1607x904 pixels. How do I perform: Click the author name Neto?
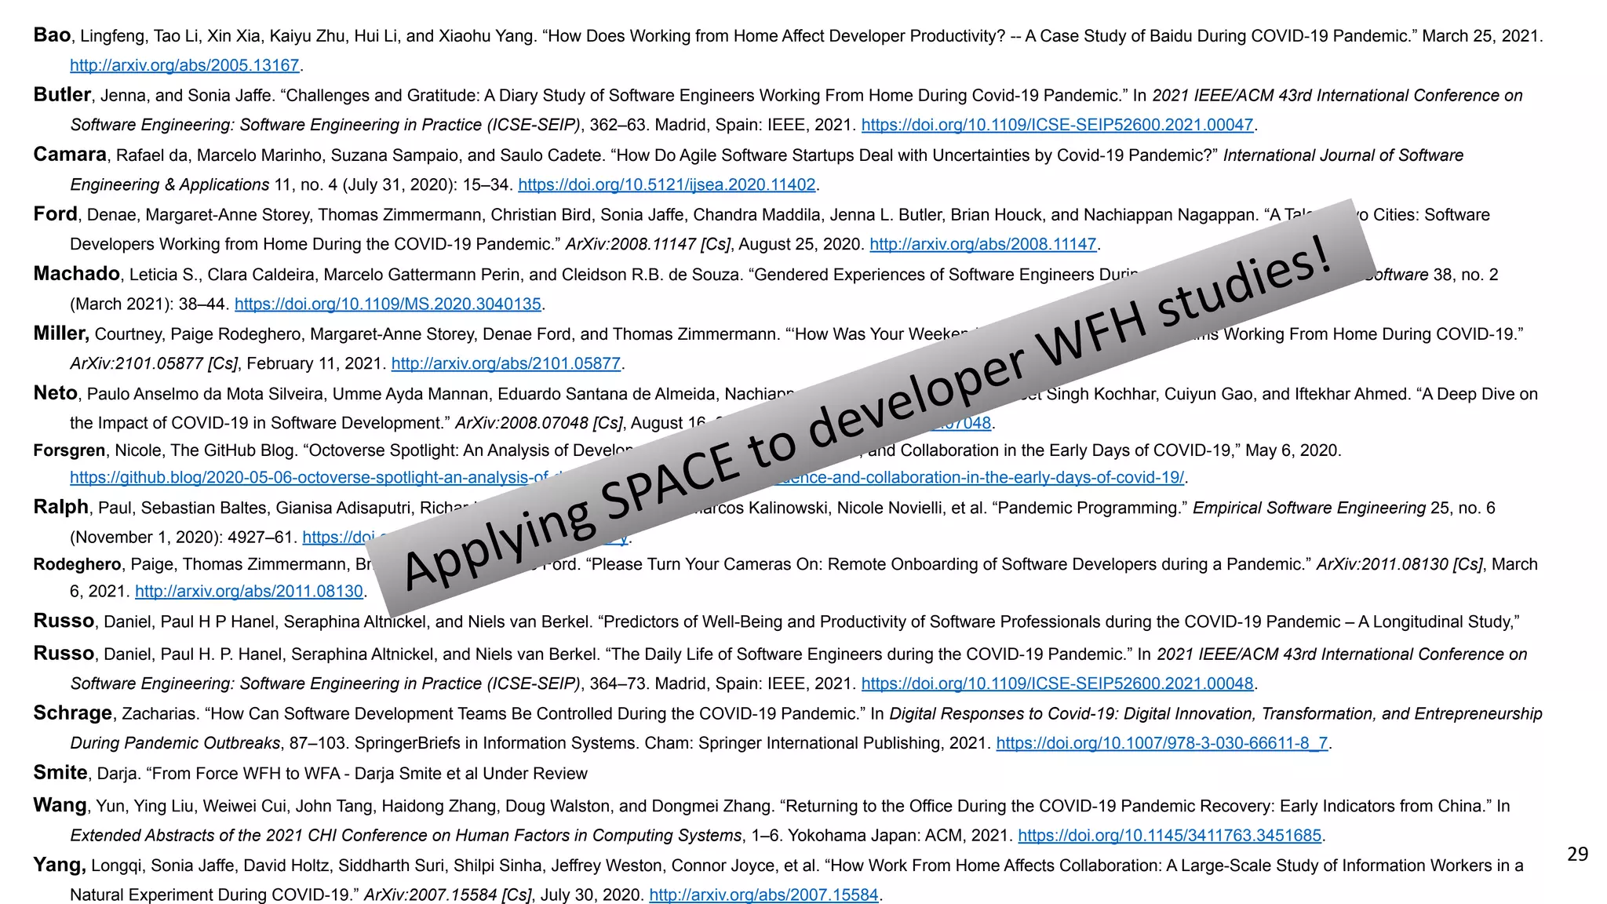(x=55, y=393)
